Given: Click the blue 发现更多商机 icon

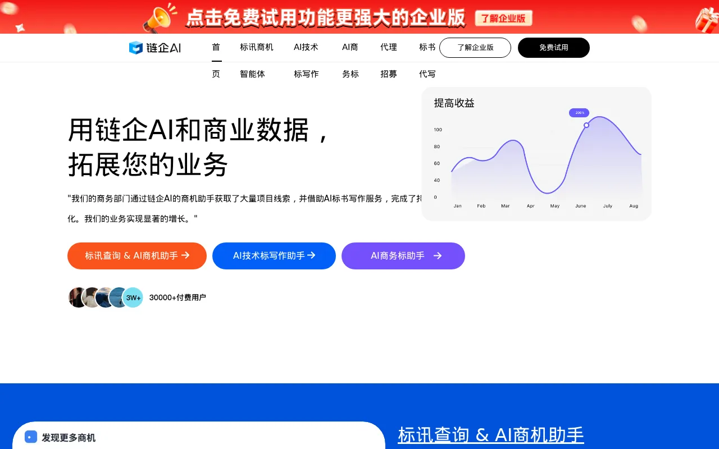Looking at the screenshot, I should (31, 437).
